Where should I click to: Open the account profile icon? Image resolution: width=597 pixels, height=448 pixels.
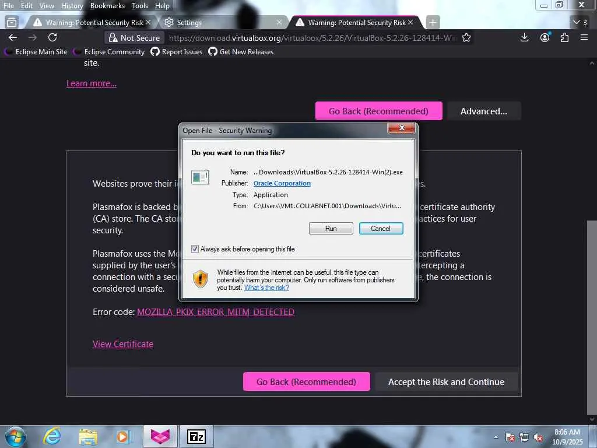(545, 37)
